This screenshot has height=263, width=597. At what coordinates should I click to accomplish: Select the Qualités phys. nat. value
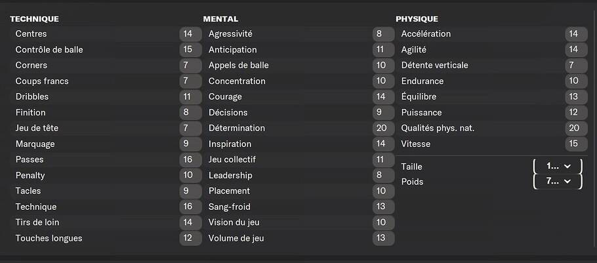(x=577, y=128)
